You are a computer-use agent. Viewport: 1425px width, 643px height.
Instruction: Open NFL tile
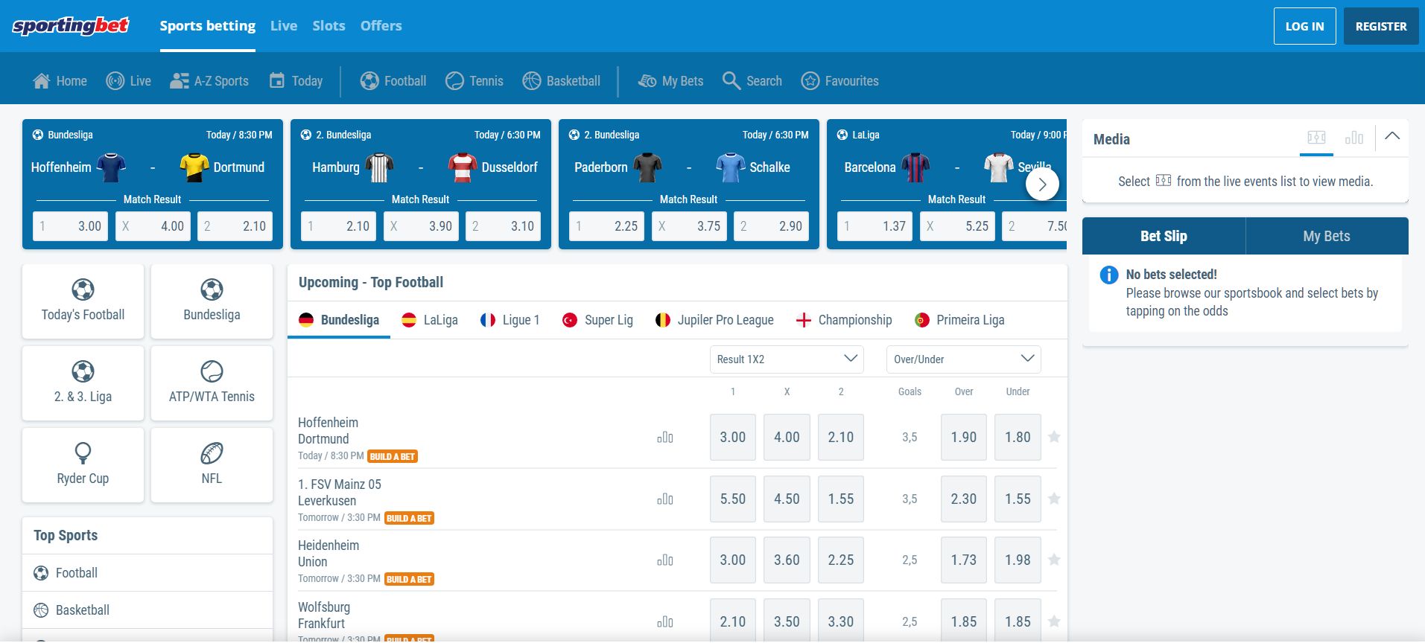212,465
